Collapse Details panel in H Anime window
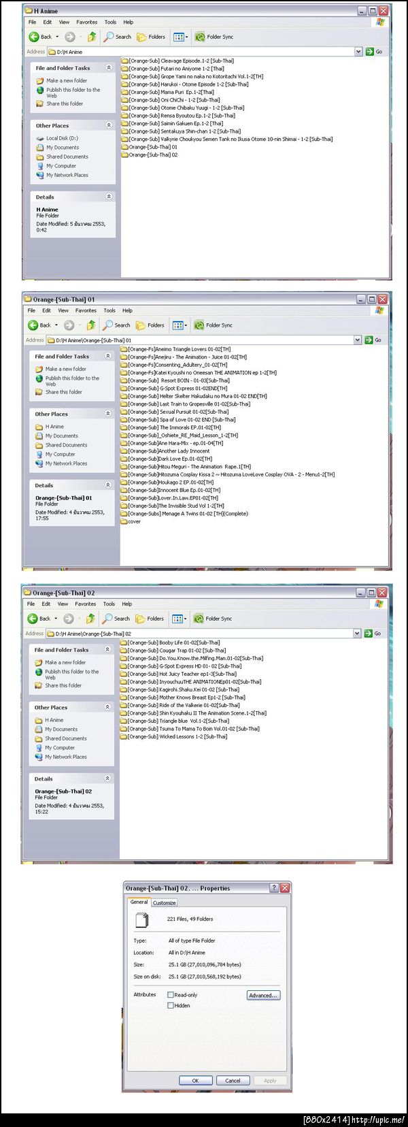 109,197
